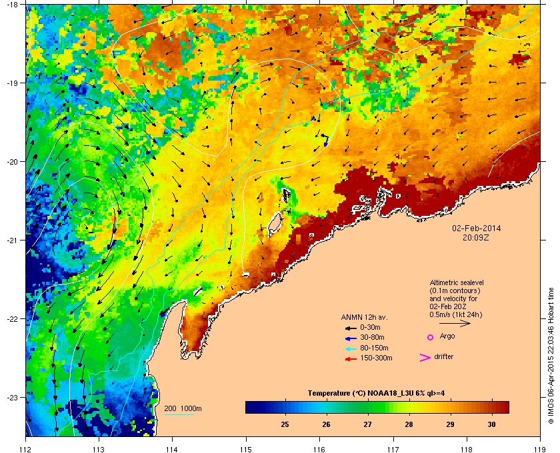Image resolution: width=560 pixels, height=453 pixels.
Task: Click the colorbar tick label '29'
Action: coord(451,425)
